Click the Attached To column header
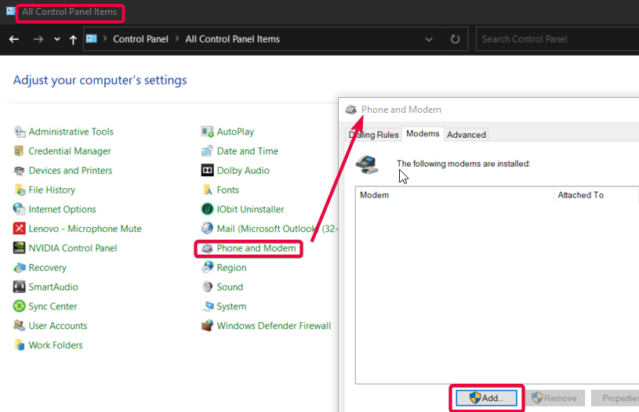 [596, 195]
